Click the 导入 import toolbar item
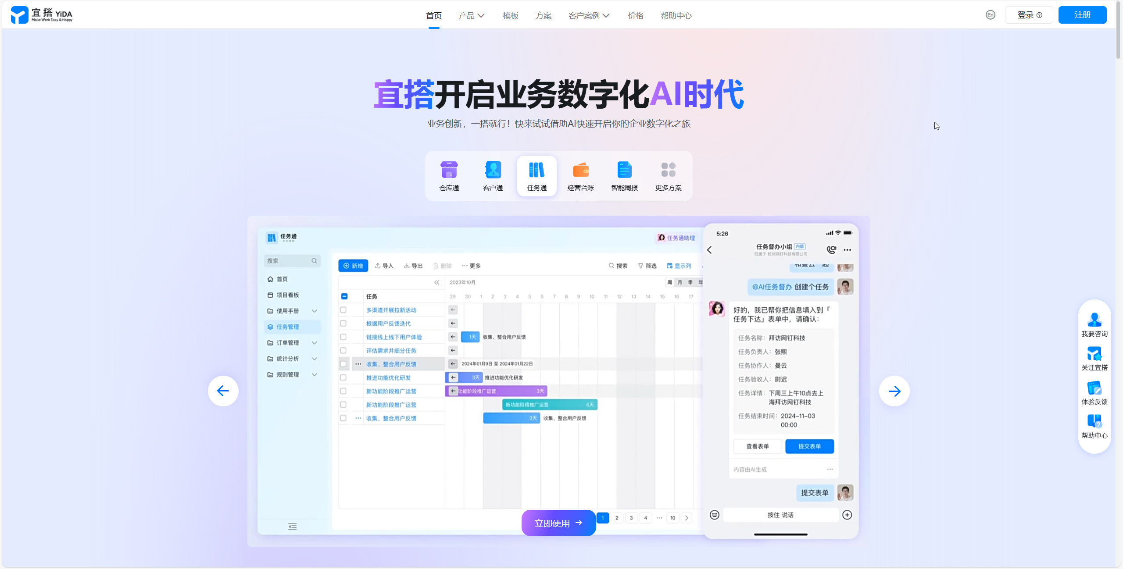 [x=384, y=266]
